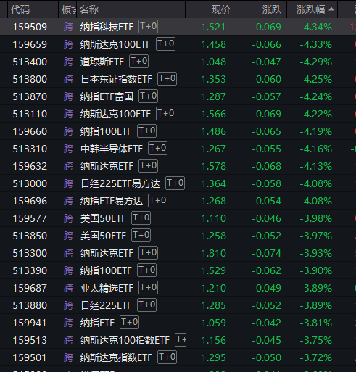Select row for 513300 纳斯达克ETF

click(x=178, y=253)
